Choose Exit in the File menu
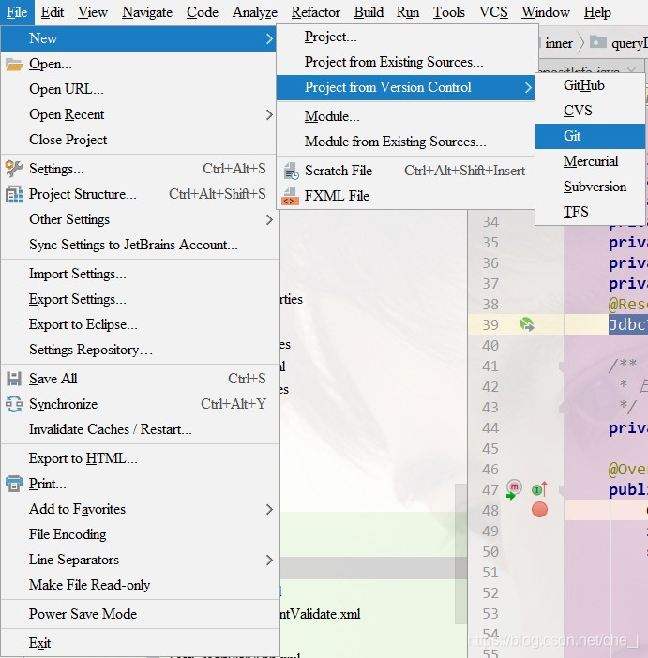Screen dimensions: 648x658 [140, 643]
